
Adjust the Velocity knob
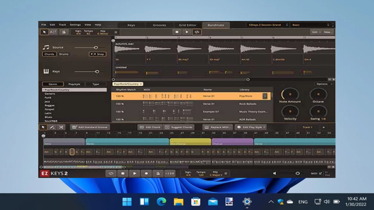(x=290, y=111)
